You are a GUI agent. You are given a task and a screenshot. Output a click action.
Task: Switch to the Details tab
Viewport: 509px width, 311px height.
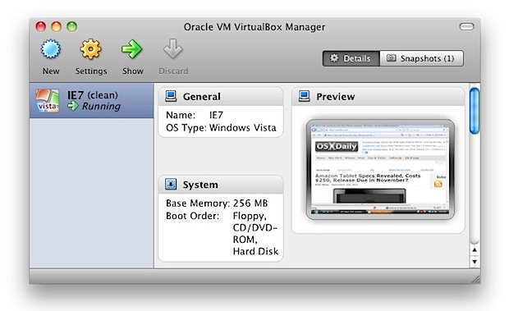pyautogui.click(x=351, y=58)
